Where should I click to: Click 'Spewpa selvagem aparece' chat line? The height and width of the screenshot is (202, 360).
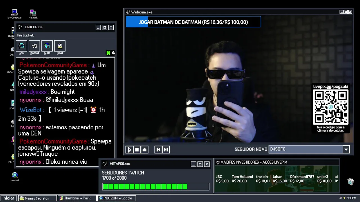[53, 72]
